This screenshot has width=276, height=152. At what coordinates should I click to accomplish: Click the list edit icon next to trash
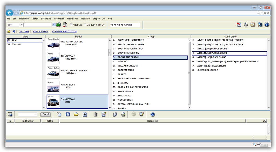pyautogui.click(x=104, y=114)
